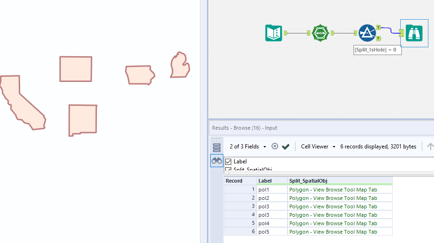Click '6 records displayed, 3201 bytes' status text

(x=378, y=147)
